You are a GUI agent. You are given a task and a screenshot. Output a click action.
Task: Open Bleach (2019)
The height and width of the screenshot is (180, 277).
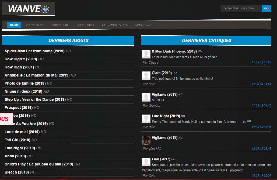[17, 172]
